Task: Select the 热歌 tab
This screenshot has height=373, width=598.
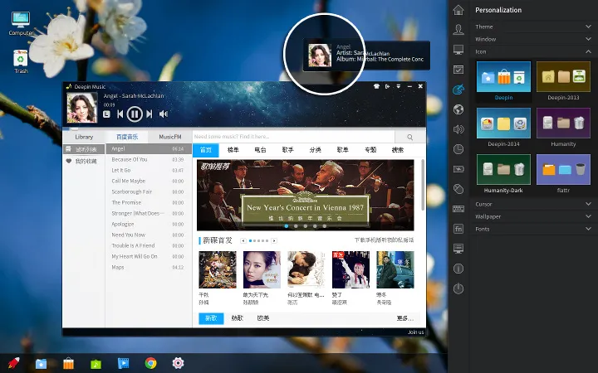Action: point(237,318)
